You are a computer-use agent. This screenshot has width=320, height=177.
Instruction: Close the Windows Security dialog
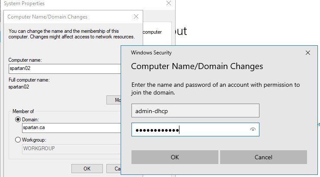pos(308,53)
